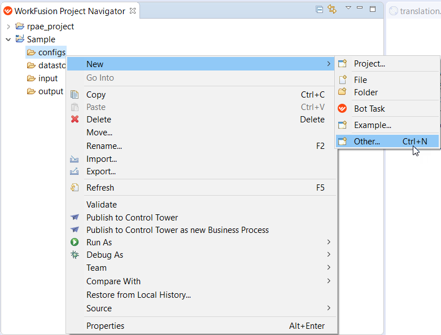This screenshot has height=335, width=441.
Task: Click the Collapse All icon in Navigator toolbar
Action: point(319,10)
